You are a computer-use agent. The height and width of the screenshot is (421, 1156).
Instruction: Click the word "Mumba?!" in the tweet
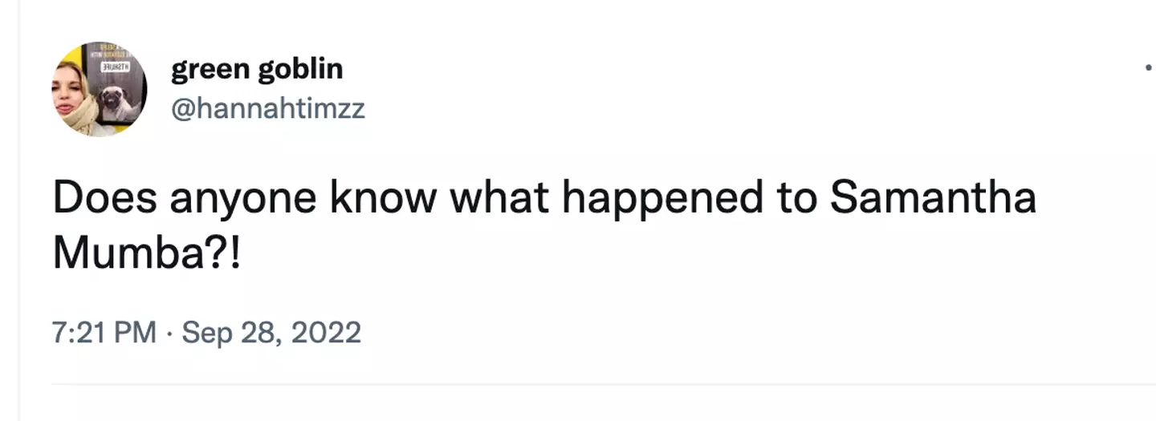(x=146, y=253)
